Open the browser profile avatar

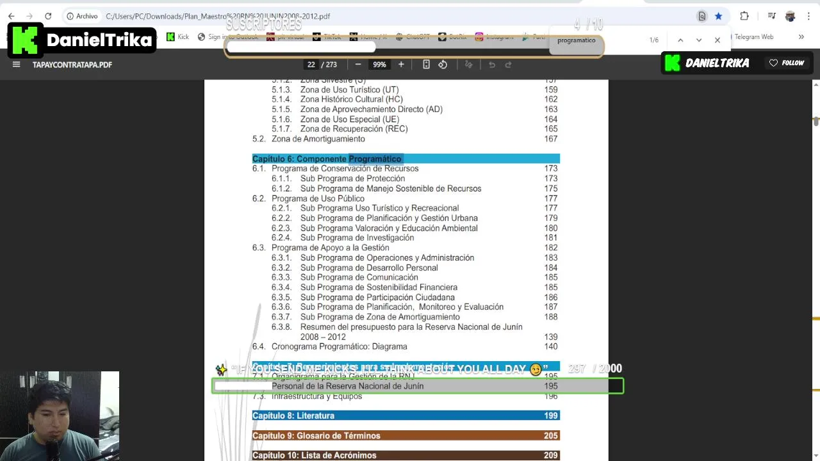(x=791, y=16)
